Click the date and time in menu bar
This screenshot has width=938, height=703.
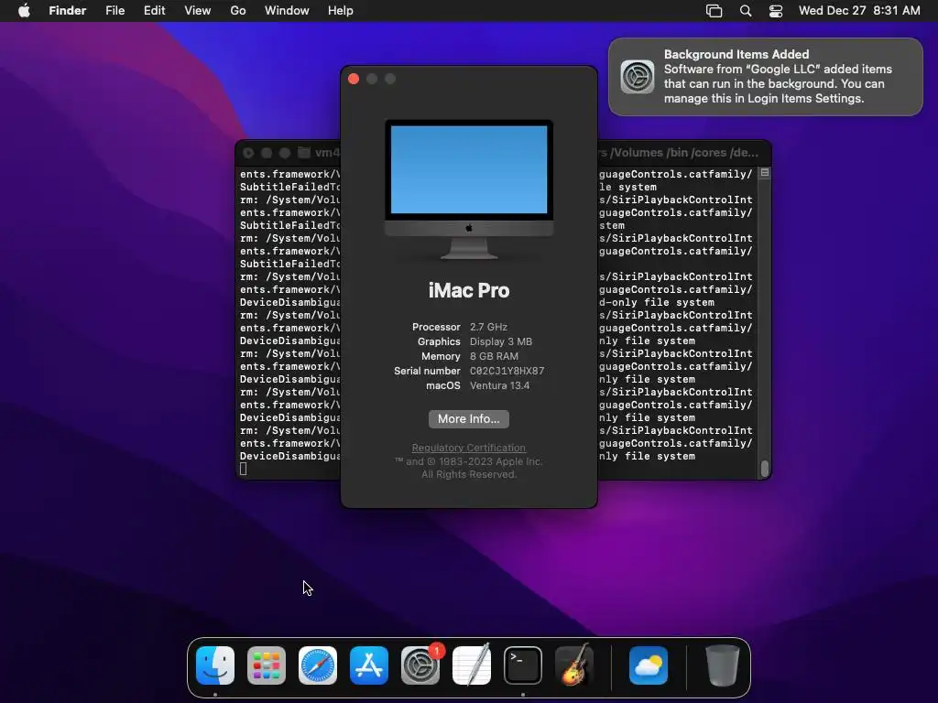pyautogui.click(x=859, y=11)
